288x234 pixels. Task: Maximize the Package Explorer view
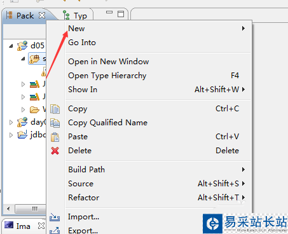pyautogui.click(x=121, y=14)
